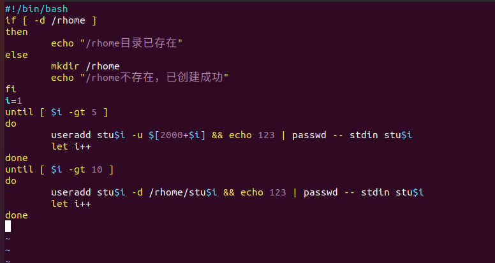This screenshot has width=495, height=263.
Task: Click the #!/bin/bash shebang line
Action: 36,9
